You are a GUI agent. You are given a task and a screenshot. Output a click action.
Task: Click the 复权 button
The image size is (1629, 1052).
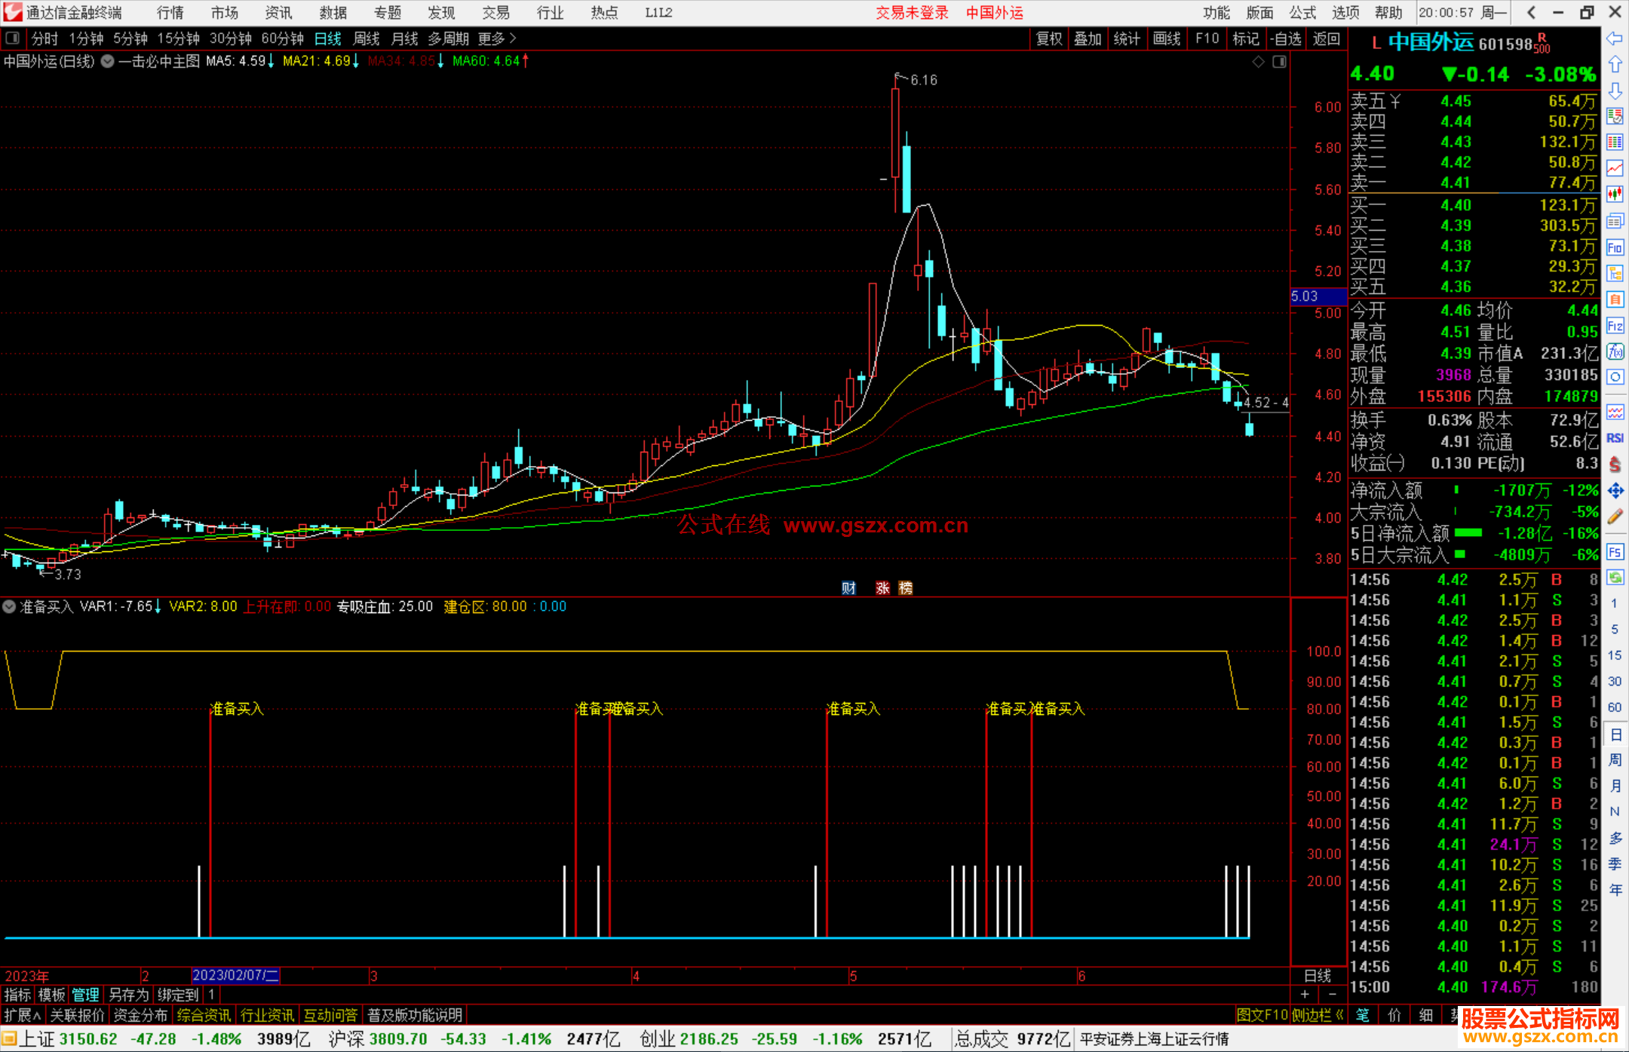pyautogui.click(x=1049, y=38)
